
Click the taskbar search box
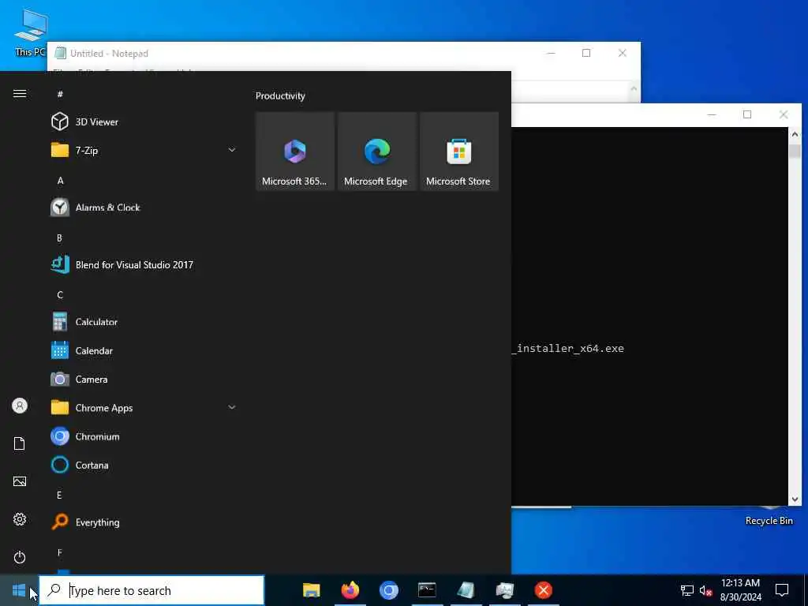(151, 590)
